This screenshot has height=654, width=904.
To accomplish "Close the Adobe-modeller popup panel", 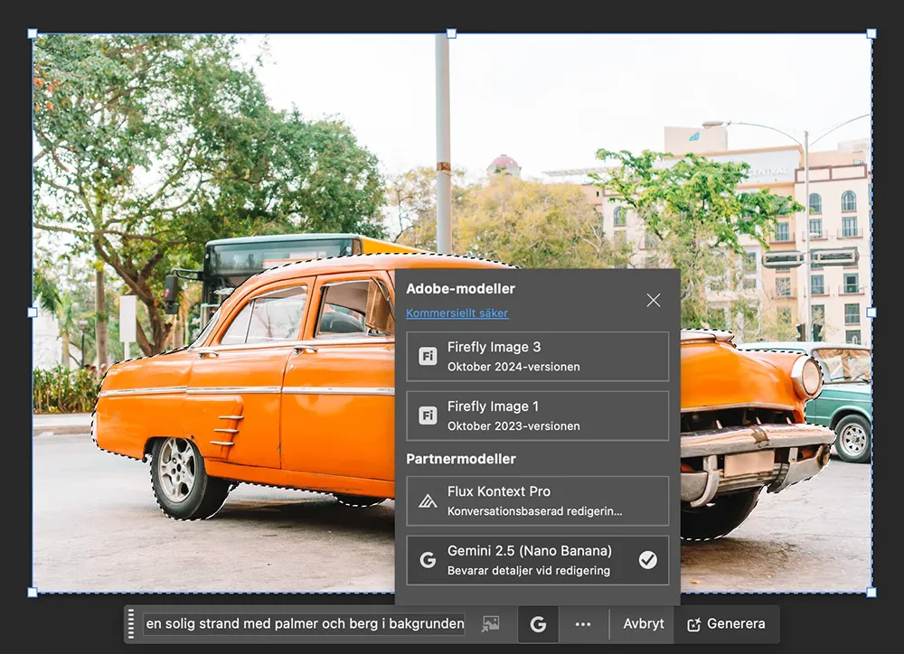I will (654, 300).
